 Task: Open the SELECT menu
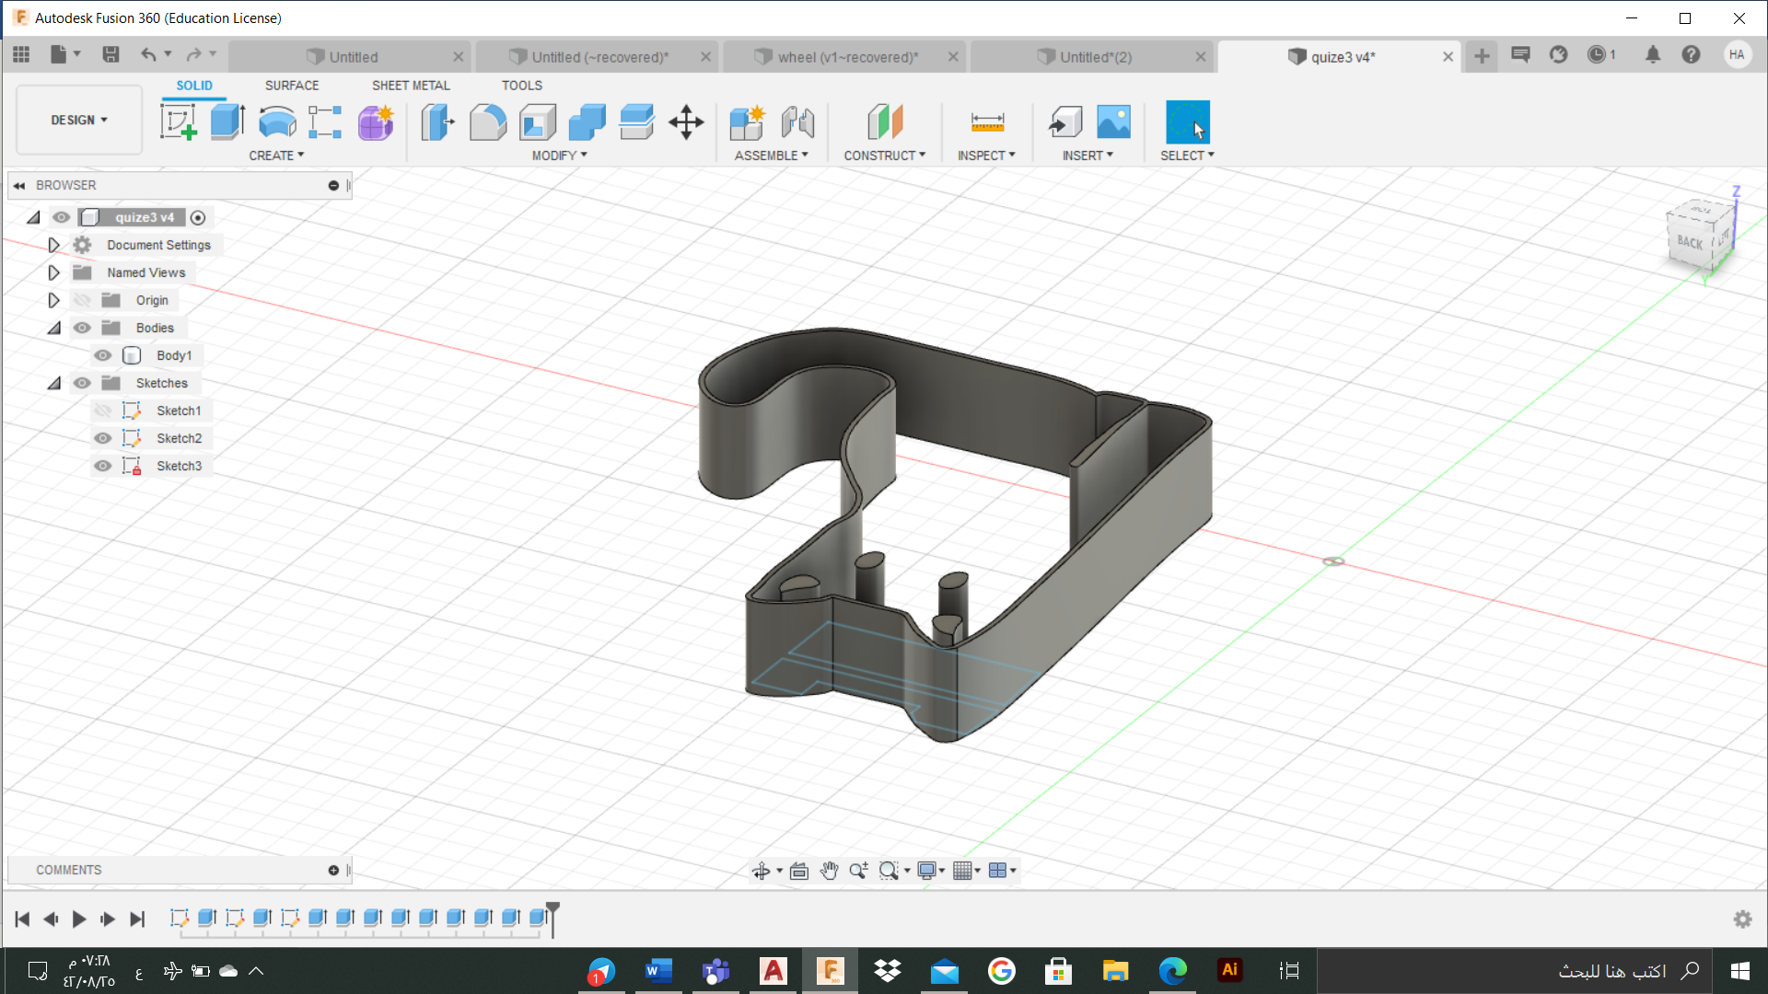tap(1187, 156)
